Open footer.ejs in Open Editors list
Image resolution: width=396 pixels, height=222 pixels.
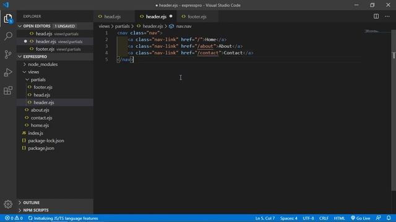pyautogui.click(x=55, y=49)
